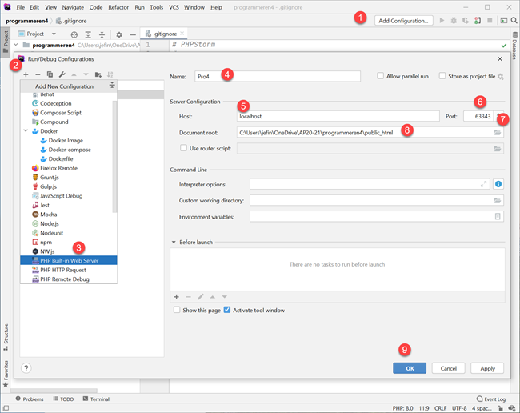This screenshot has width=520, height=413.
Task: Browse for Custom working directory folder
Action: pos(497,200)
